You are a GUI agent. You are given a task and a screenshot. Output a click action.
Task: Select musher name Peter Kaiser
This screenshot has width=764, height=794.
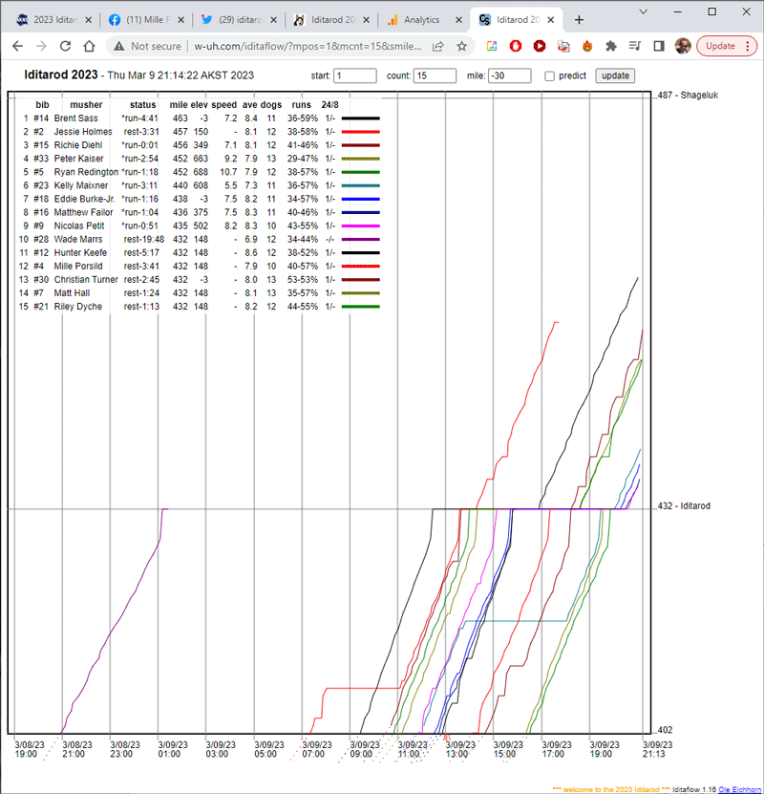tap(78, 159)
